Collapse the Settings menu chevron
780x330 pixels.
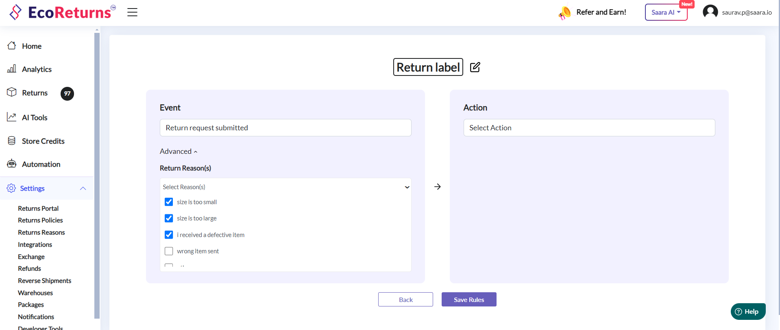[x=83, y=188]
